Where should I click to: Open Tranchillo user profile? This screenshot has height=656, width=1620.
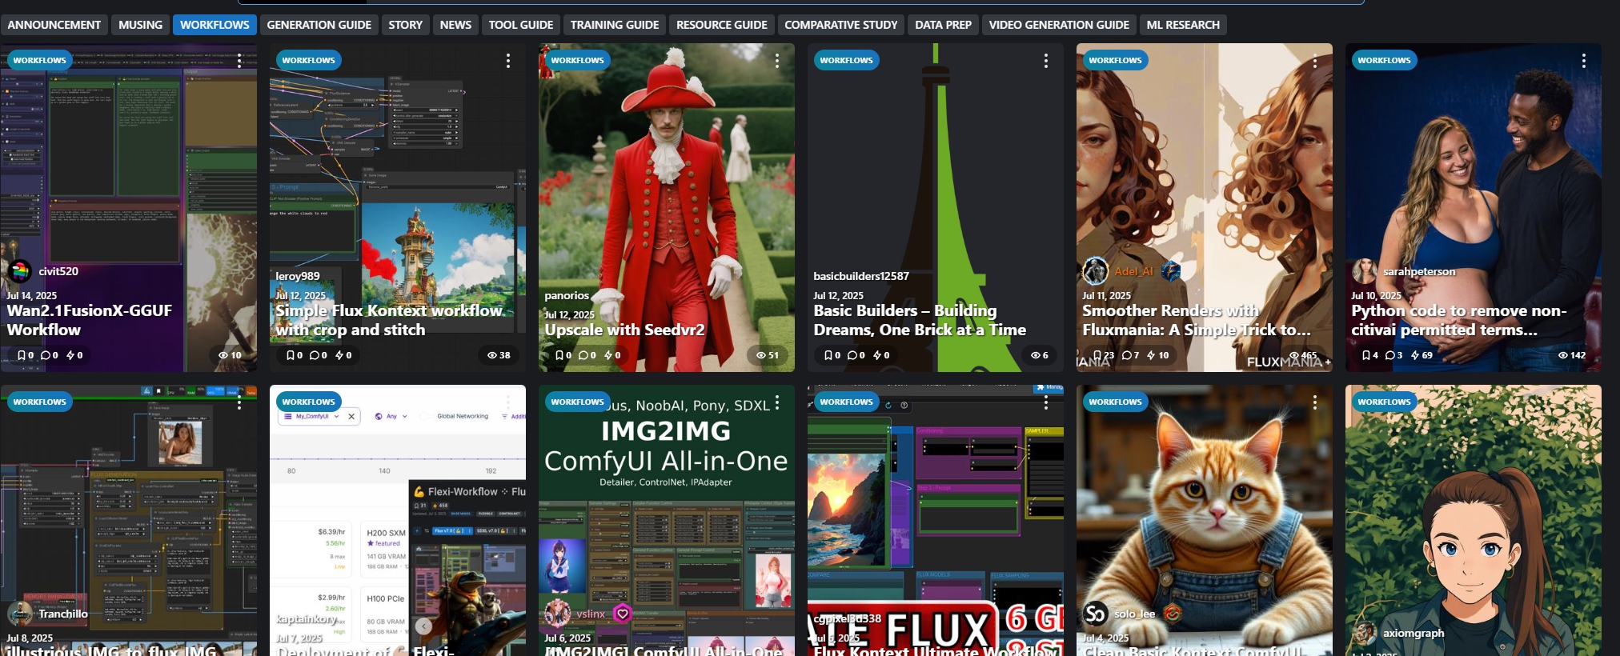click(63, 614)
